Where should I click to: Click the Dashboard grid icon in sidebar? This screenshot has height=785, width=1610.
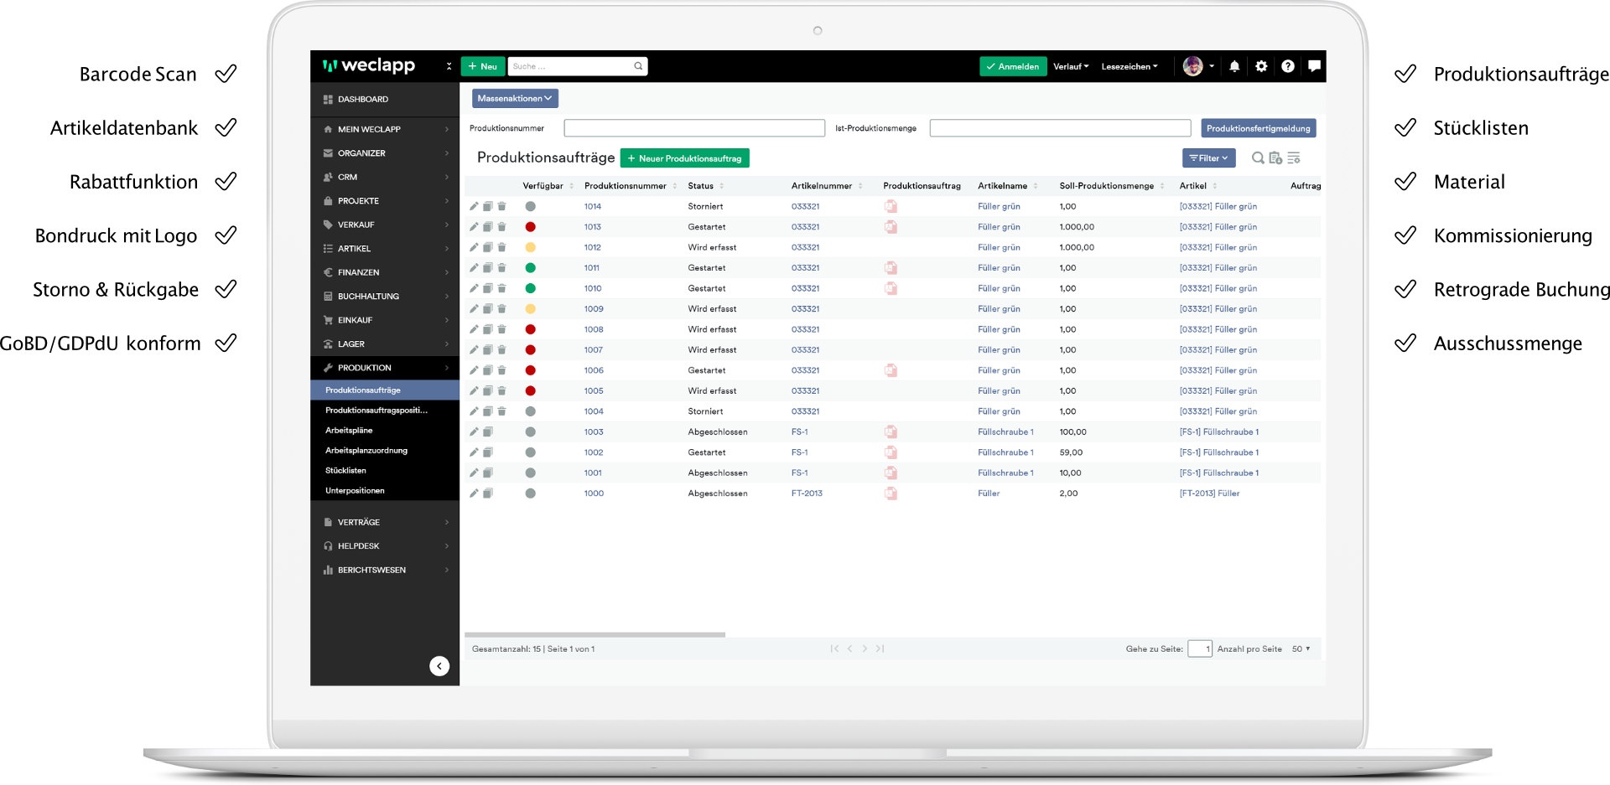tap(328, 99)
